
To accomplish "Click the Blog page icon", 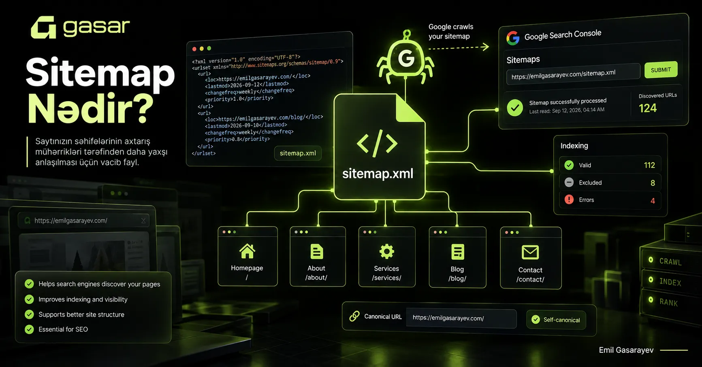I will point(458,252).
